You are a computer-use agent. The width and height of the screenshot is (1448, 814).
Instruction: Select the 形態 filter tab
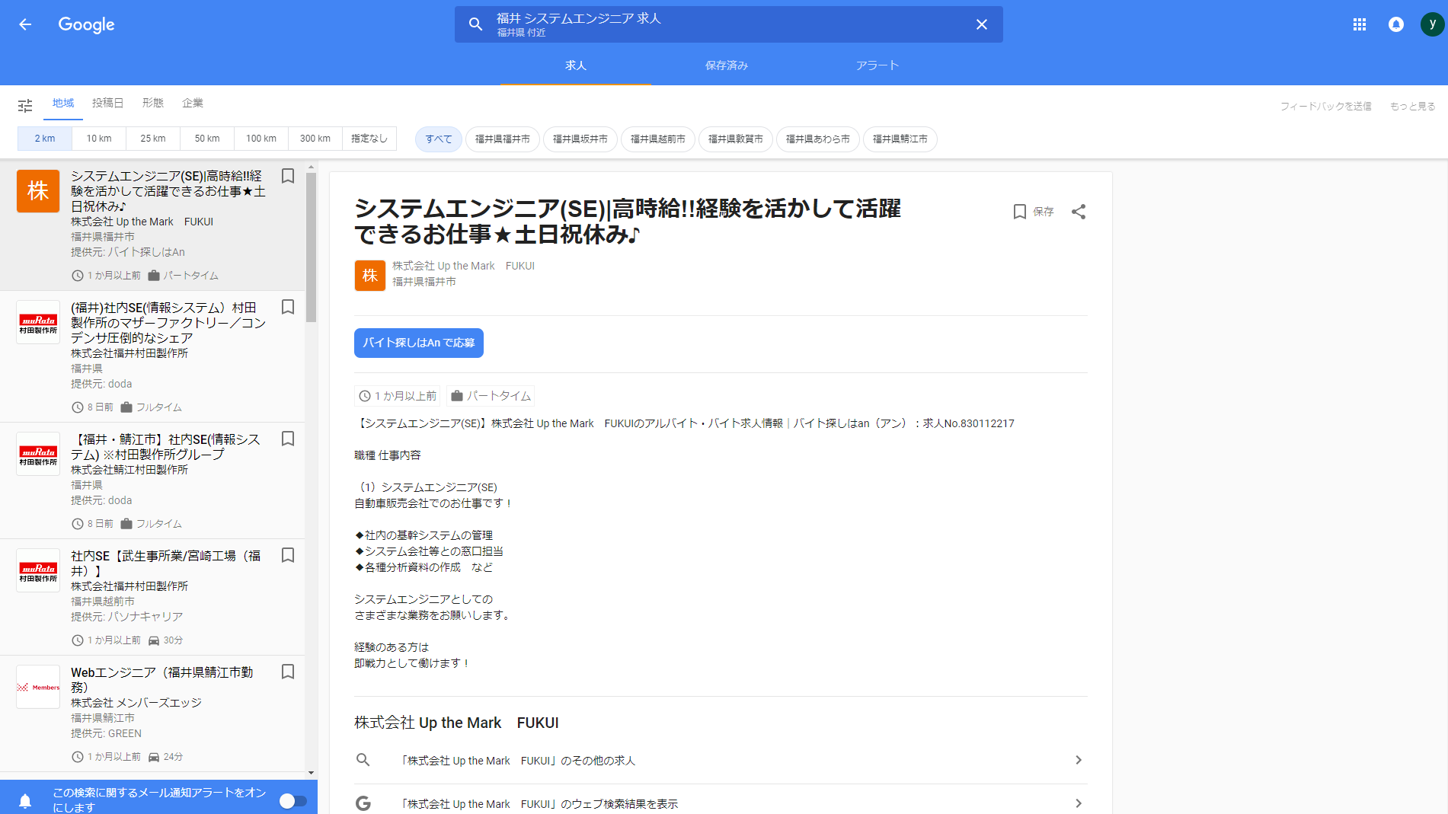coord(152,104)
